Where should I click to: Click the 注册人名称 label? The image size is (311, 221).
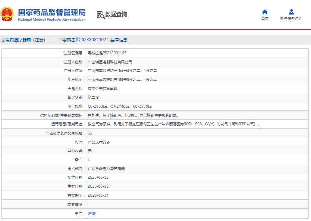pyautogui.click(x=73, y=62)
